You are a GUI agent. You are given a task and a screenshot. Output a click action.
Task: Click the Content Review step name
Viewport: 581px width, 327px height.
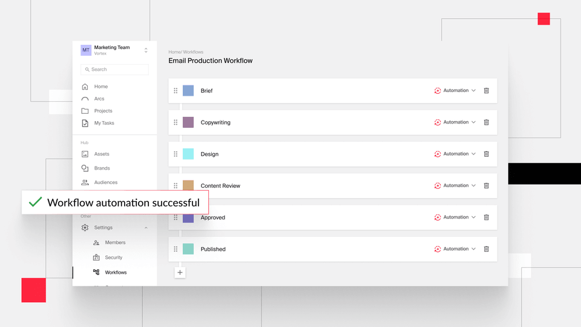(220, 186)
